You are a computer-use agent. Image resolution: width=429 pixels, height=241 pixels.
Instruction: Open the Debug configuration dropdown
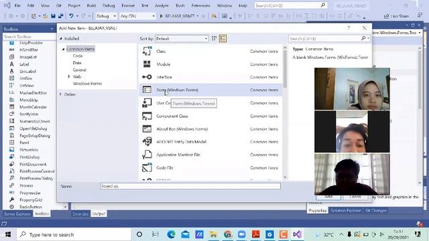click(x=106, y=16)
